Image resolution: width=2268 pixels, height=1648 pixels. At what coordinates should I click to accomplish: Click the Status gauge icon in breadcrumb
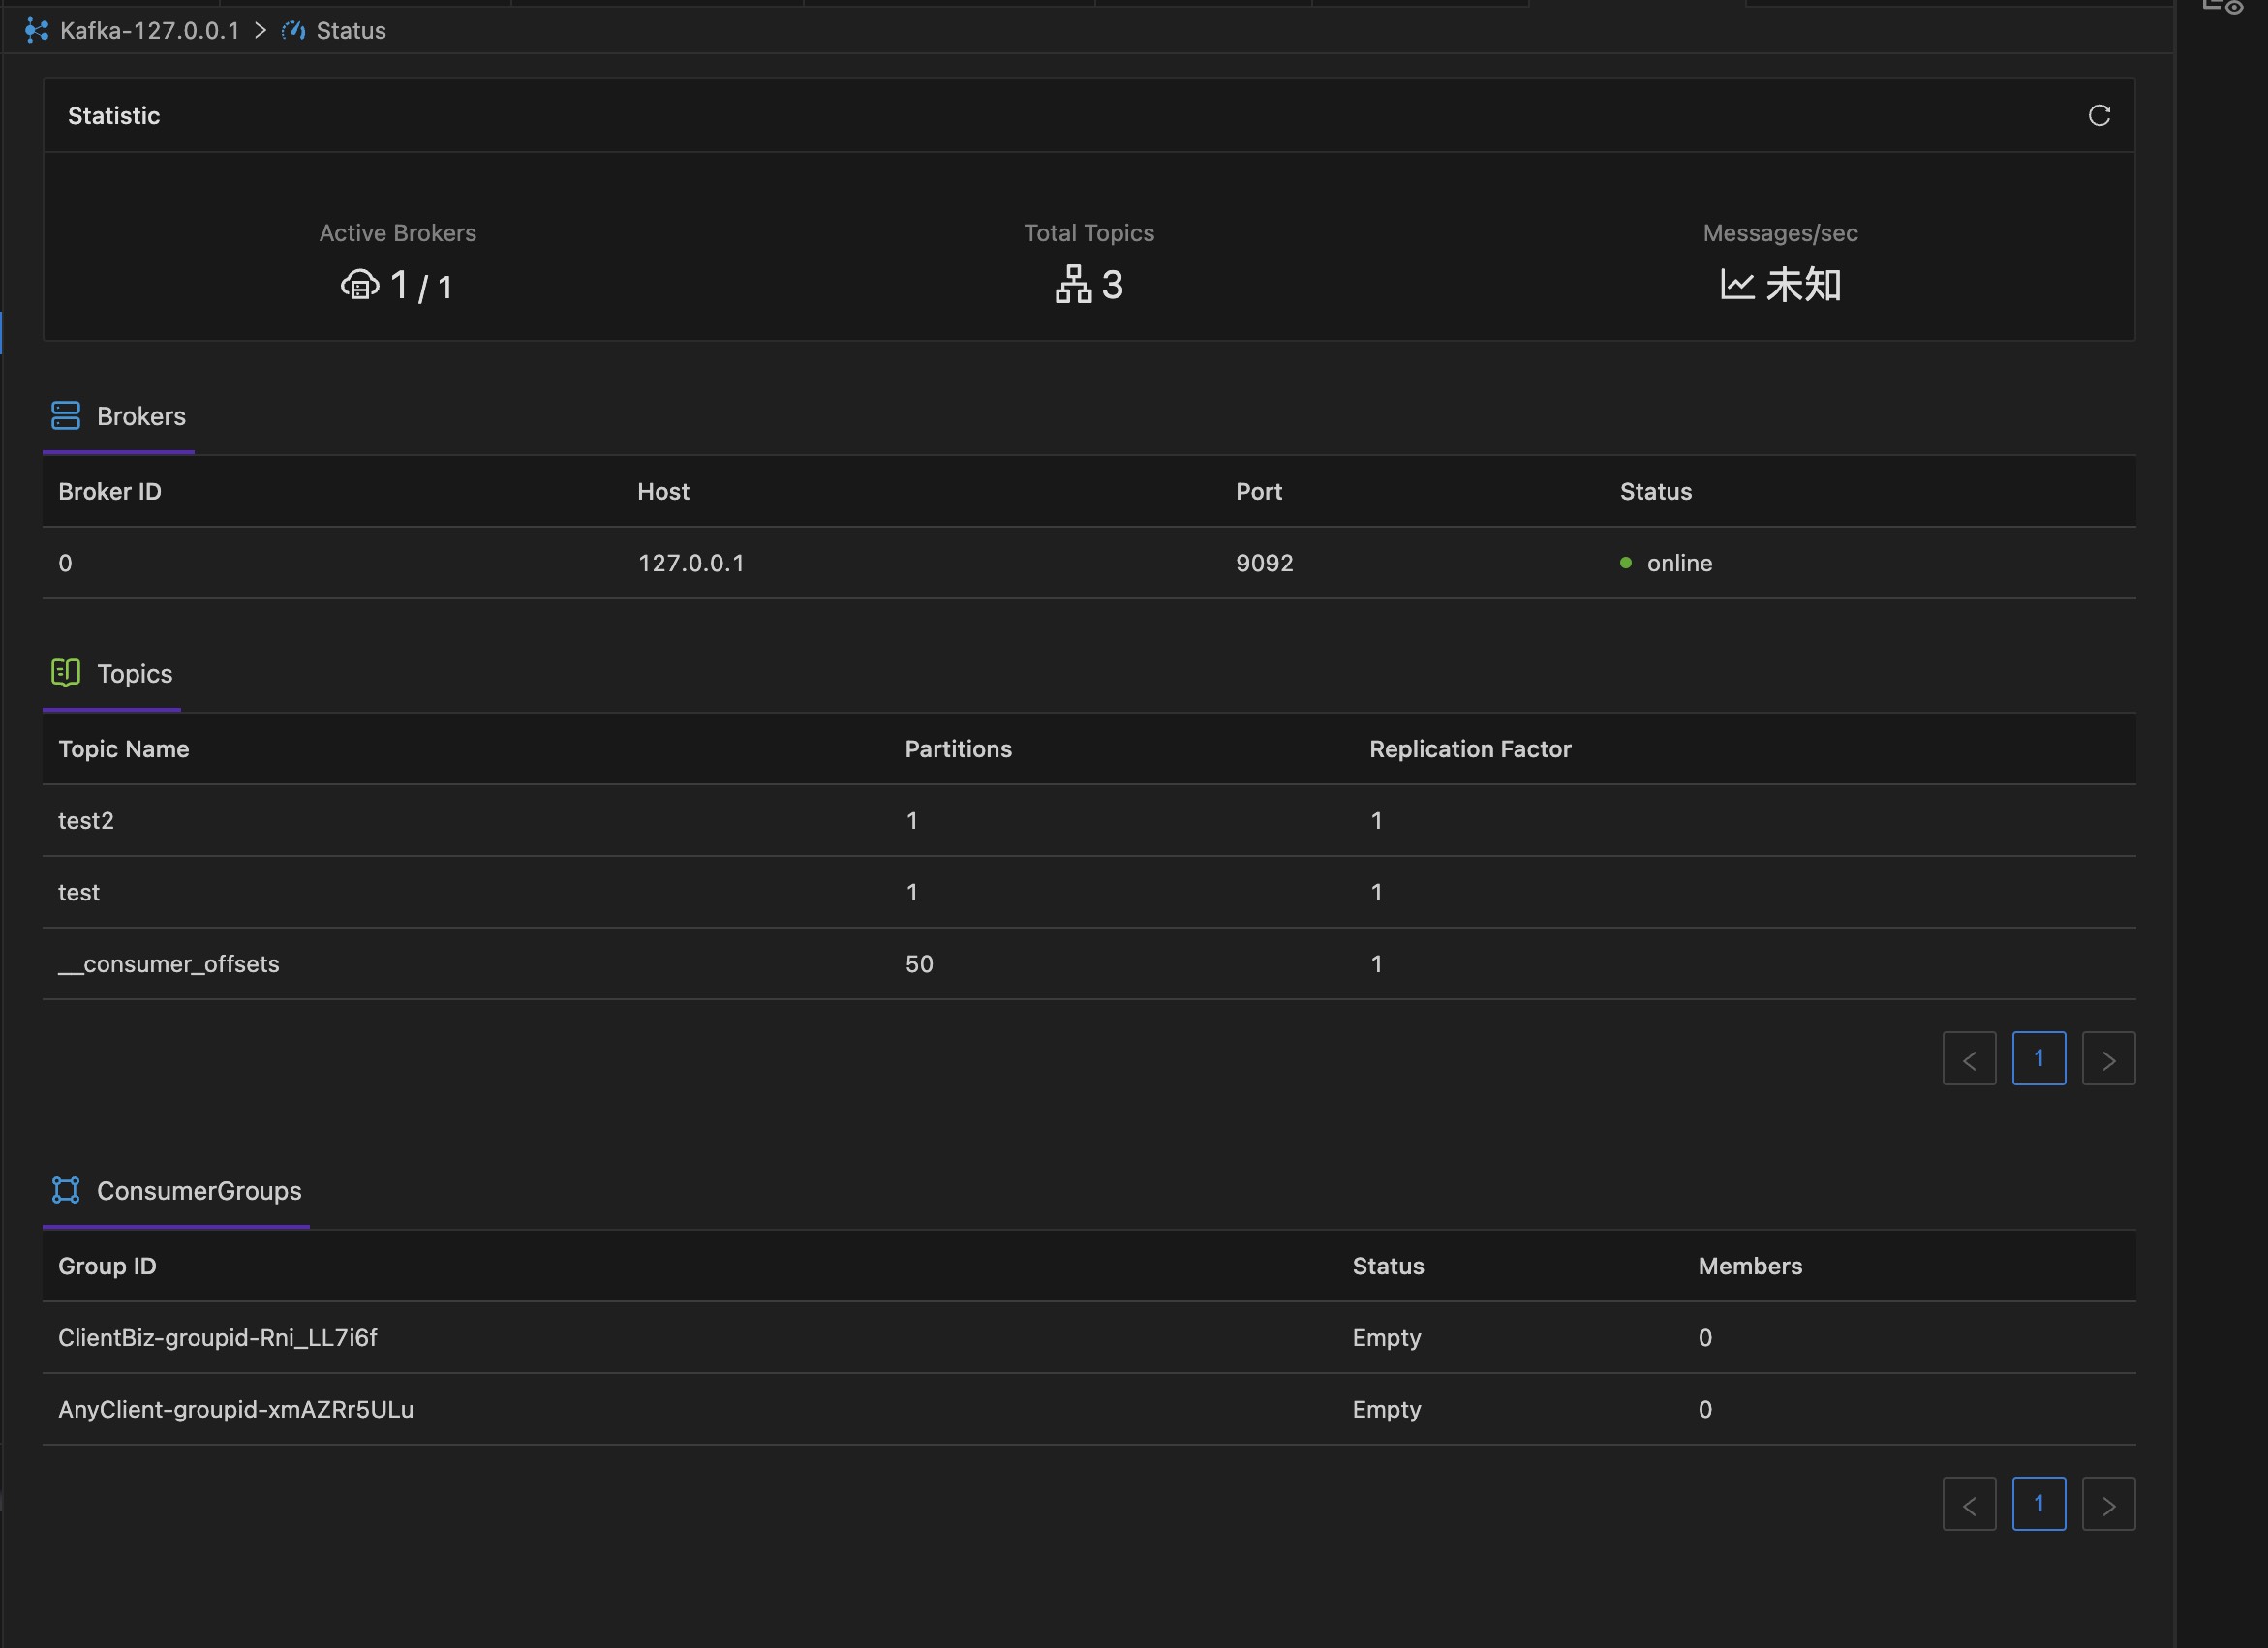click(x=293, y=31)
